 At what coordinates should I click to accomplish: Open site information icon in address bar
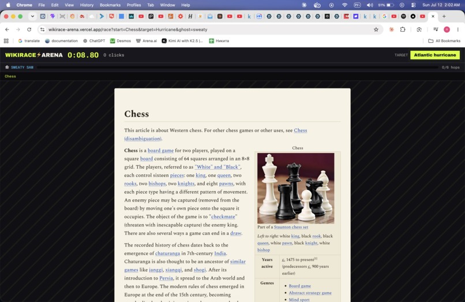[x=43, y=29]
